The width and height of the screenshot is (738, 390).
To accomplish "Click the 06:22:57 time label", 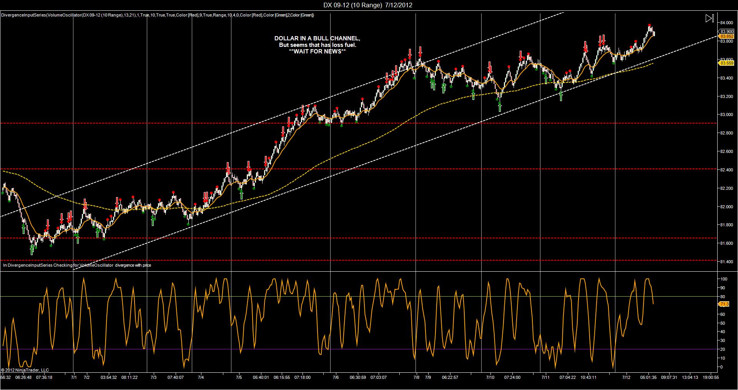I will (x=450, y=377).
